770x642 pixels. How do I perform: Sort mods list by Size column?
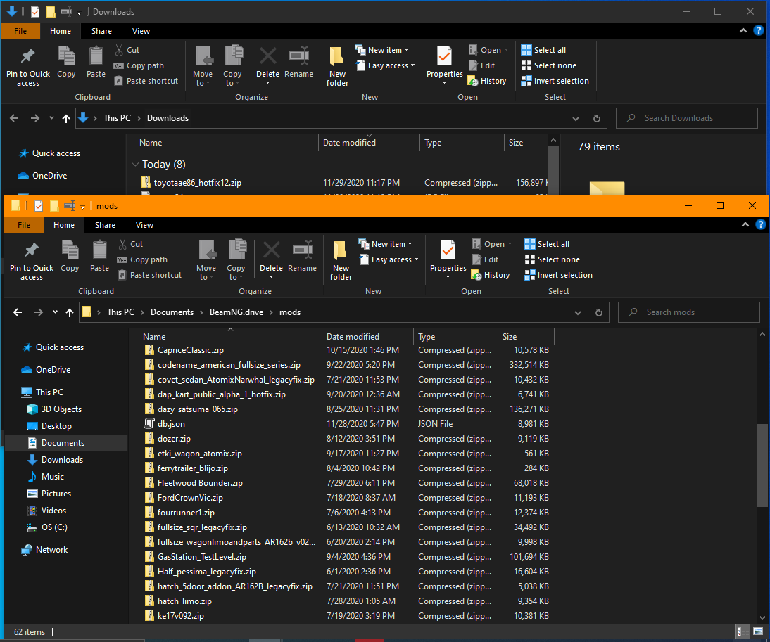point(526,336)
